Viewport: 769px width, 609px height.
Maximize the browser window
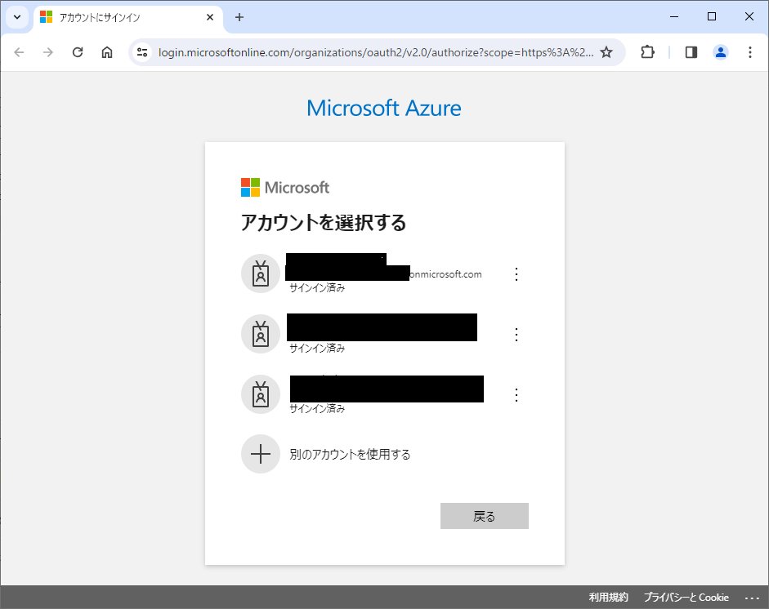pos(712,16)
